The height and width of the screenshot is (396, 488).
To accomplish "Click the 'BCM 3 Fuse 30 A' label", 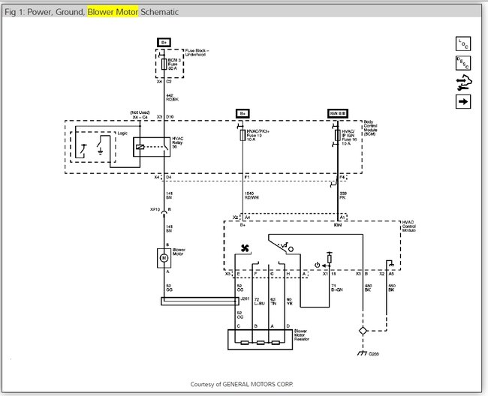I will (174, 64).
